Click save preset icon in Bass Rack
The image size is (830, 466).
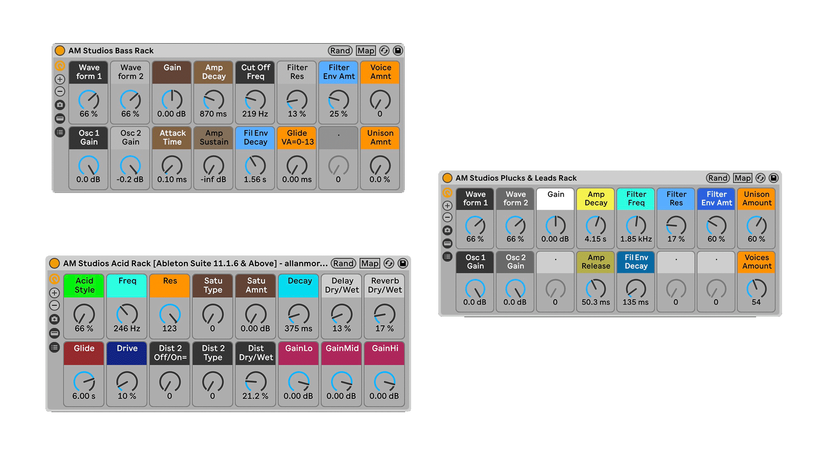(x=398, y=50)
